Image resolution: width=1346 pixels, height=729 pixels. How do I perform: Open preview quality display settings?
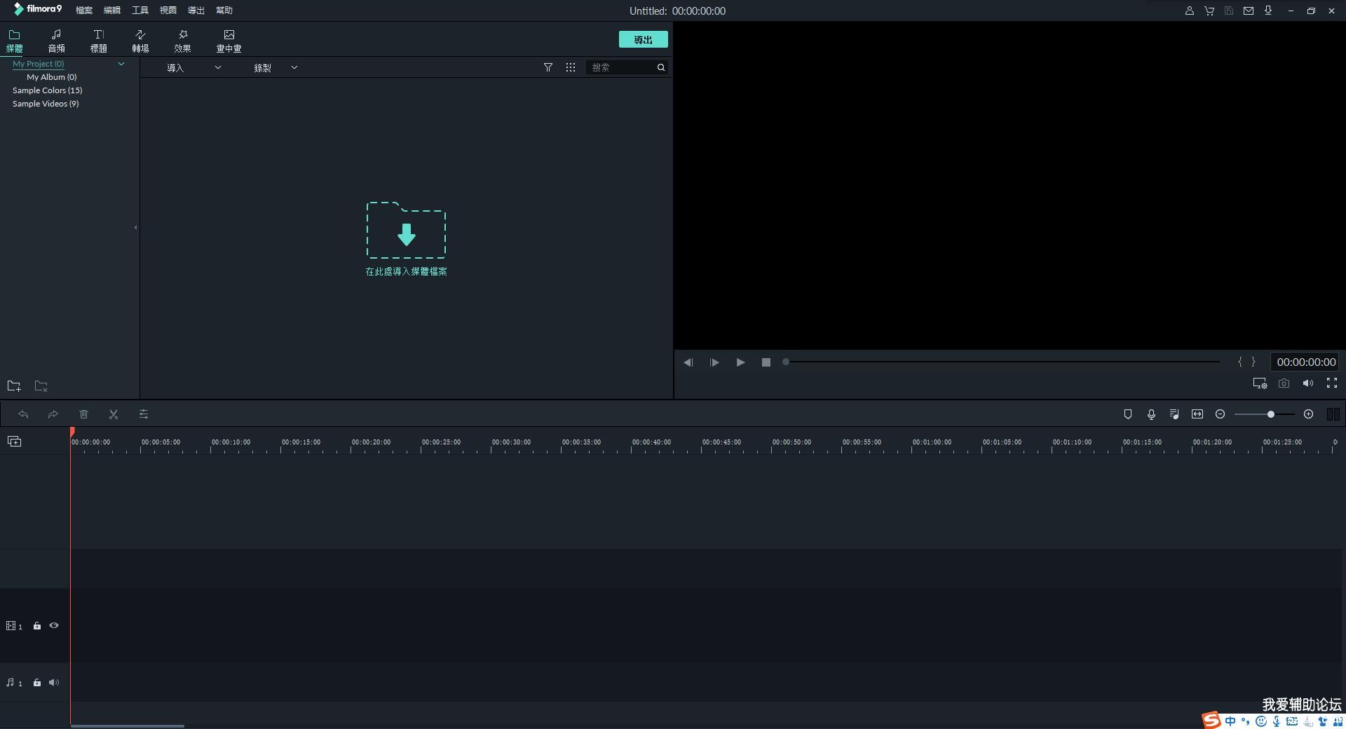point(1260,383)
